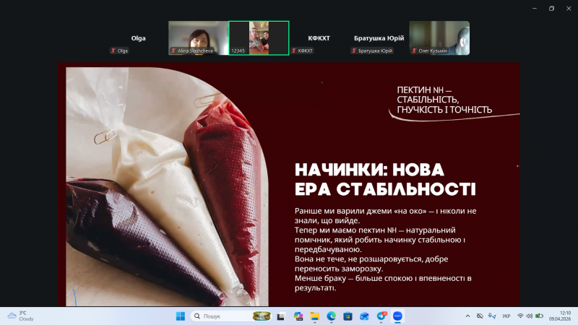Select the 12345 participant video thumbnail

click(x=259, y=38)
